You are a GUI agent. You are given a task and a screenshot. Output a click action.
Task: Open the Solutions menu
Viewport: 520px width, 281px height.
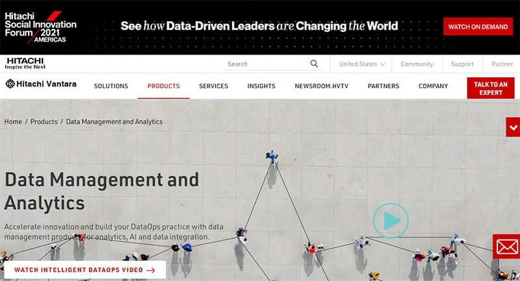click(x=110, y=86)
